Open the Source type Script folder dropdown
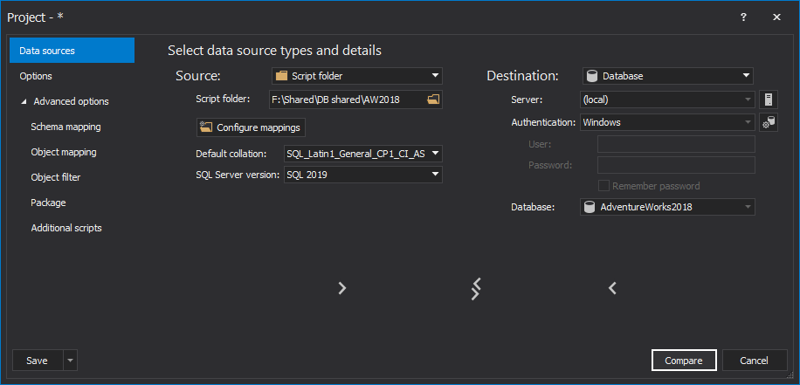 pyautogui.click(x=356, y=76)
